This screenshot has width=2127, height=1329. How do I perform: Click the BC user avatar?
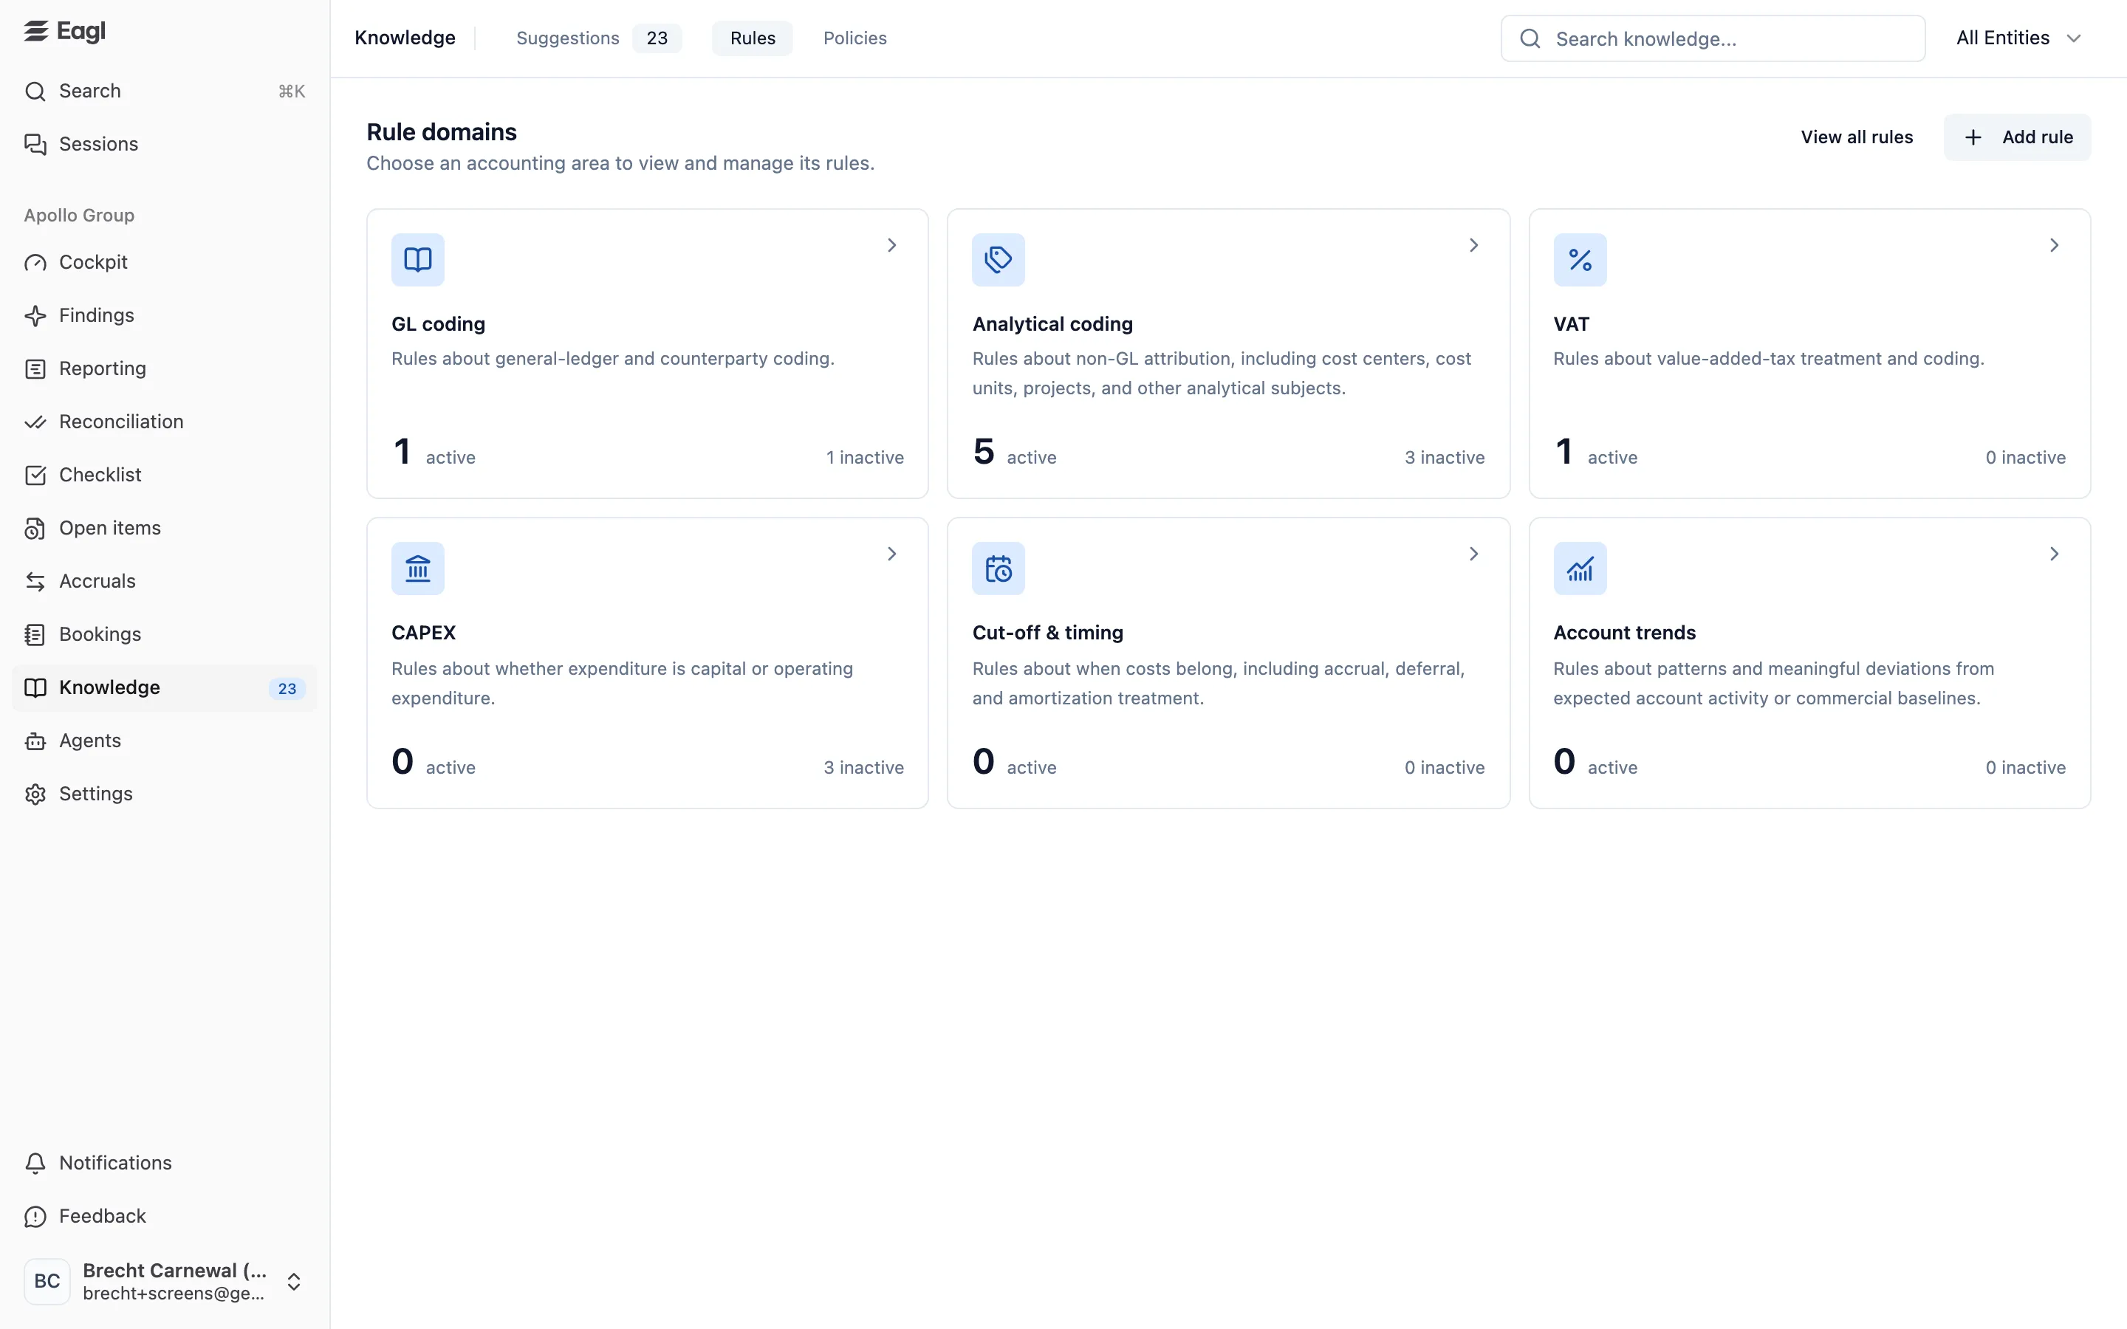[47, 1282]
